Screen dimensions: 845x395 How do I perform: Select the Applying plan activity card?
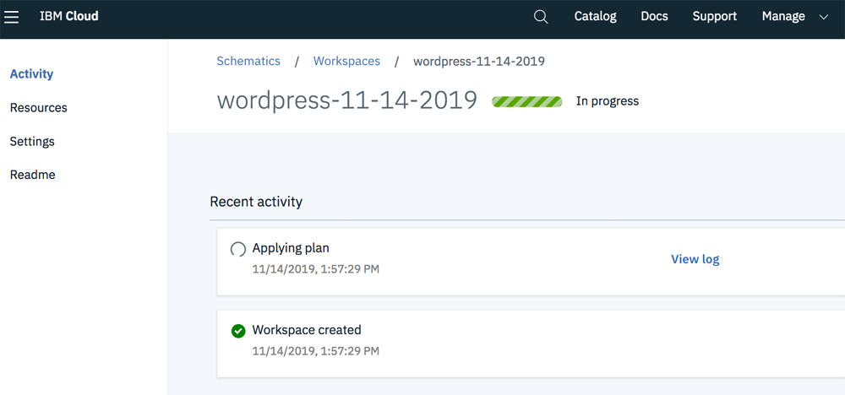531,262
